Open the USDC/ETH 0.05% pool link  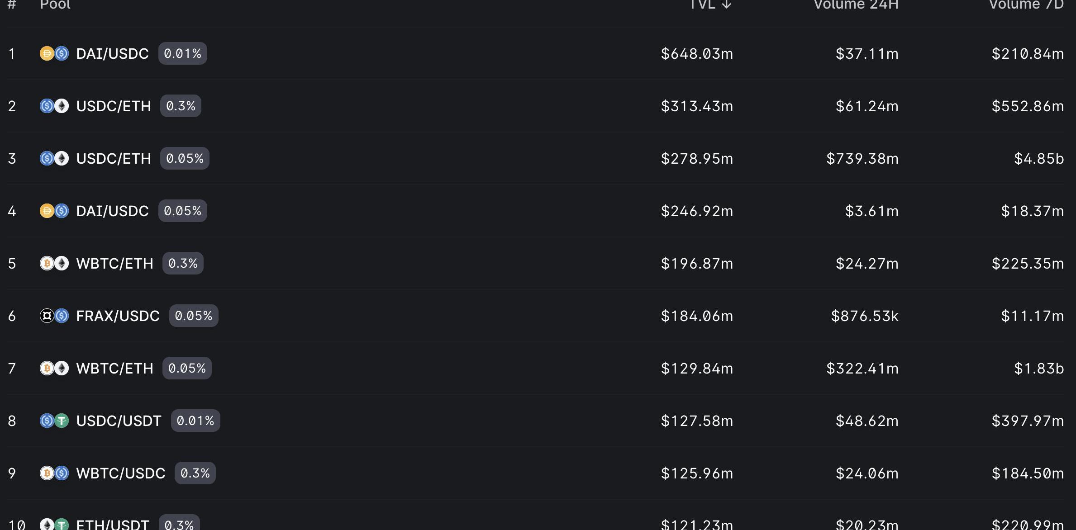[x=114, y=158]
